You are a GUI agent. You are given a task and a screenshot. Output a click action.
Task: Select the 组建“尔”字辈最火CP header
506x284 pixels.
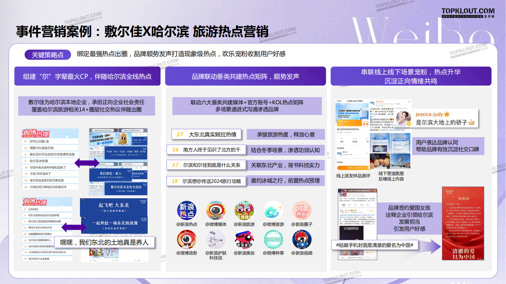[x=87, y=76]
